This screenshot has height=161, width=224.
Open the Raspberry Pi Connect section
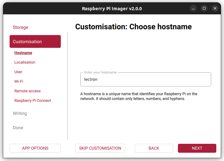pyautogui.click(x=33, y=100)
